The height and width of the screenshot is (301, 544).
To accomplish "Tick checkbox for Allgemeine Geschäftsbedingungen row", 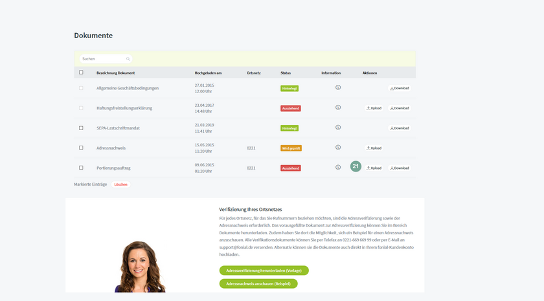I will pos(81,88).
